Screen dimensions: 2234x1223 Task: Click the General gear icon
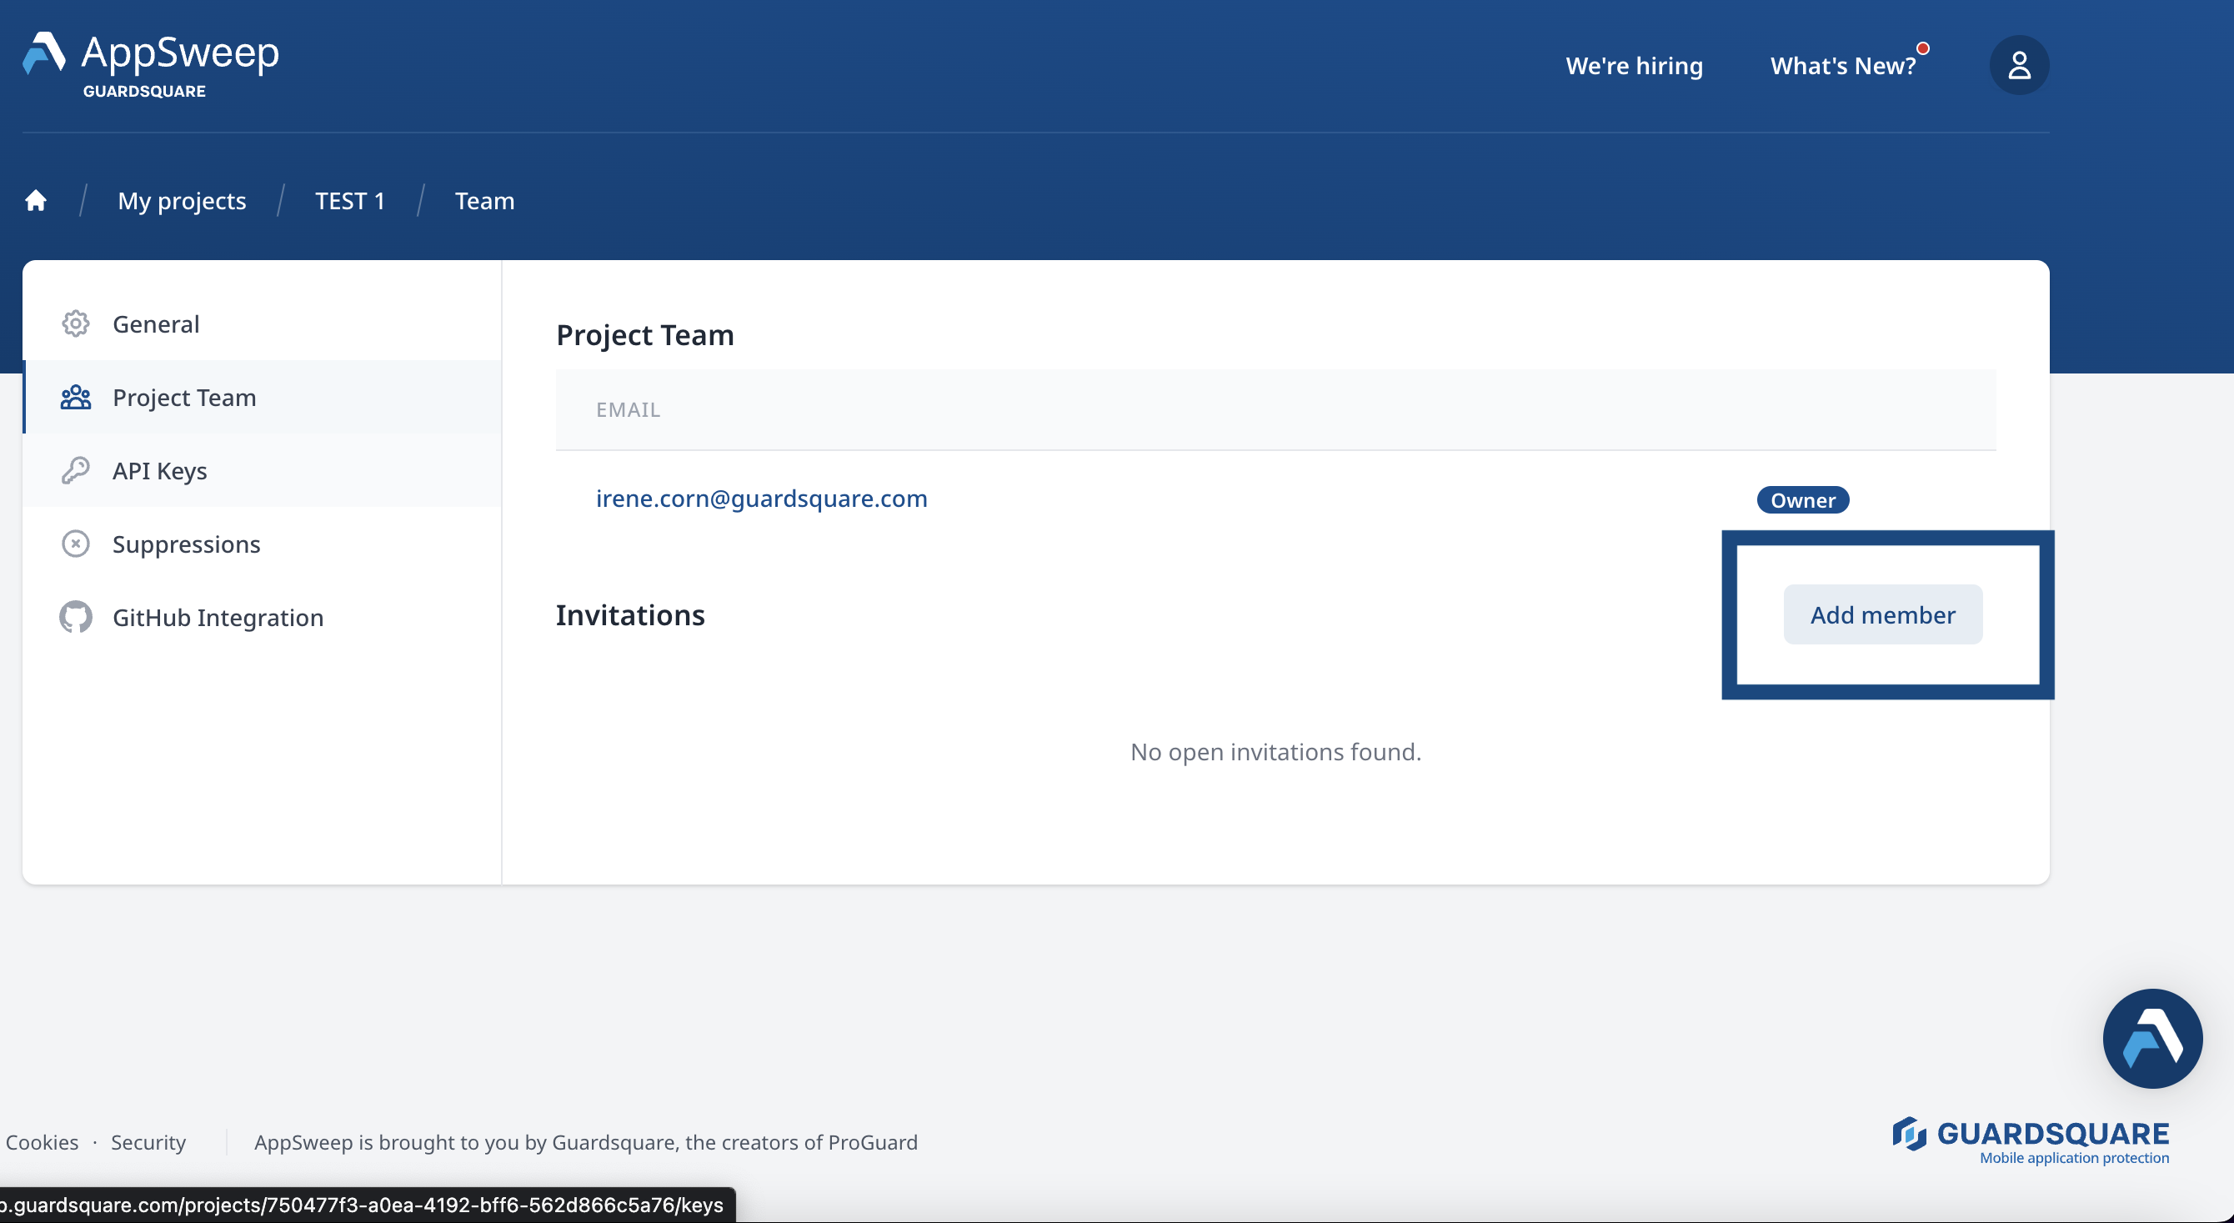[x=76, y=323]
